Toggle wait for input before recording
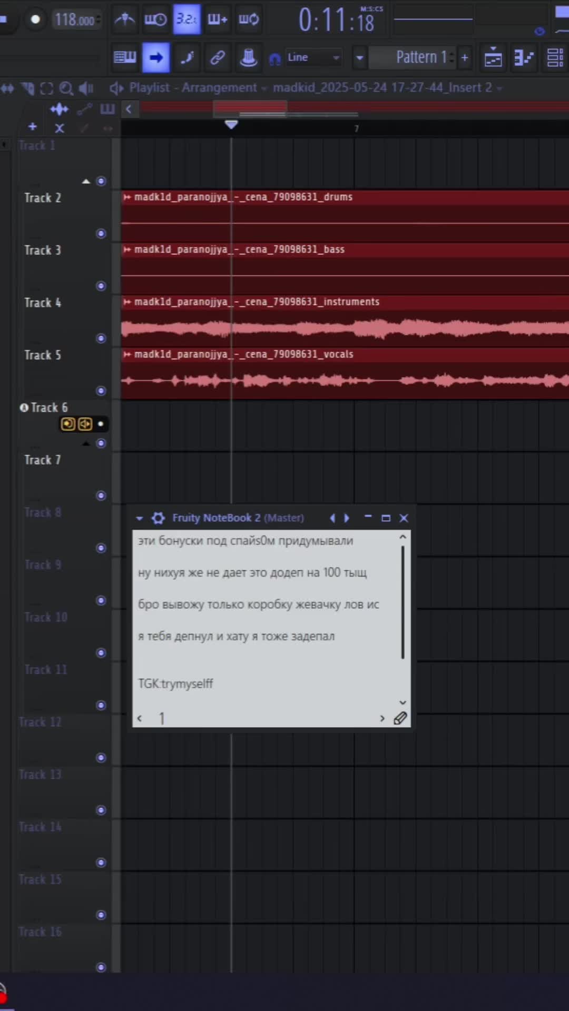 (x=156, y=19)
